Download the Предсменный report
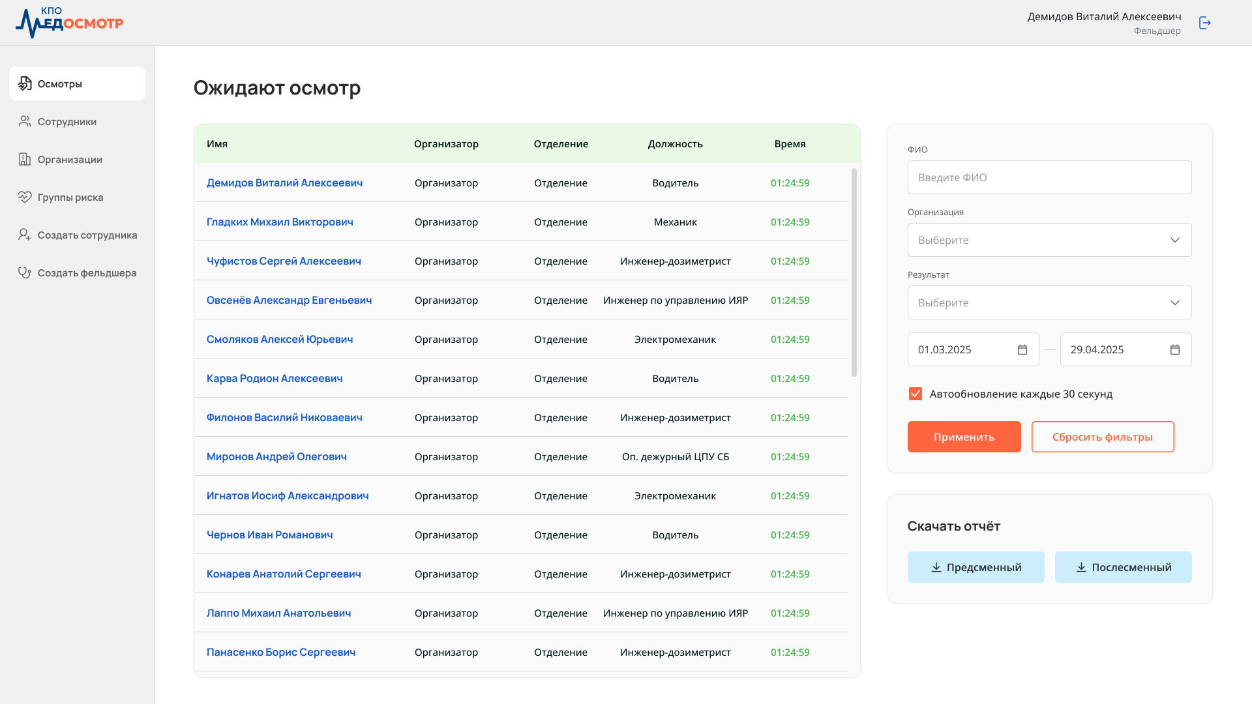 (976, 567)
